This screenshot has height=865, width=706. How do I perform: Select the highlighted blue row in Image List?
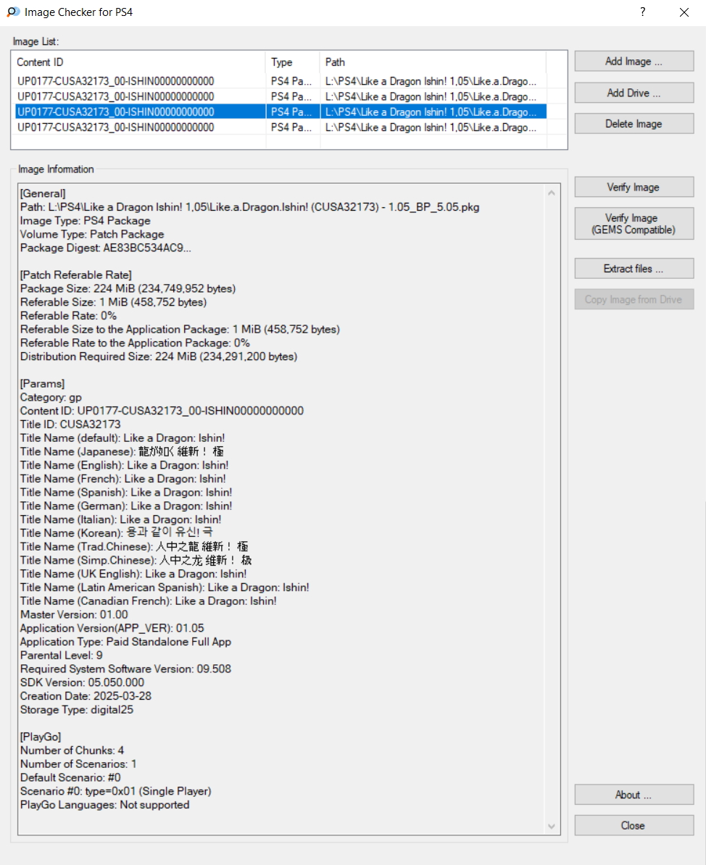point(281,112)
